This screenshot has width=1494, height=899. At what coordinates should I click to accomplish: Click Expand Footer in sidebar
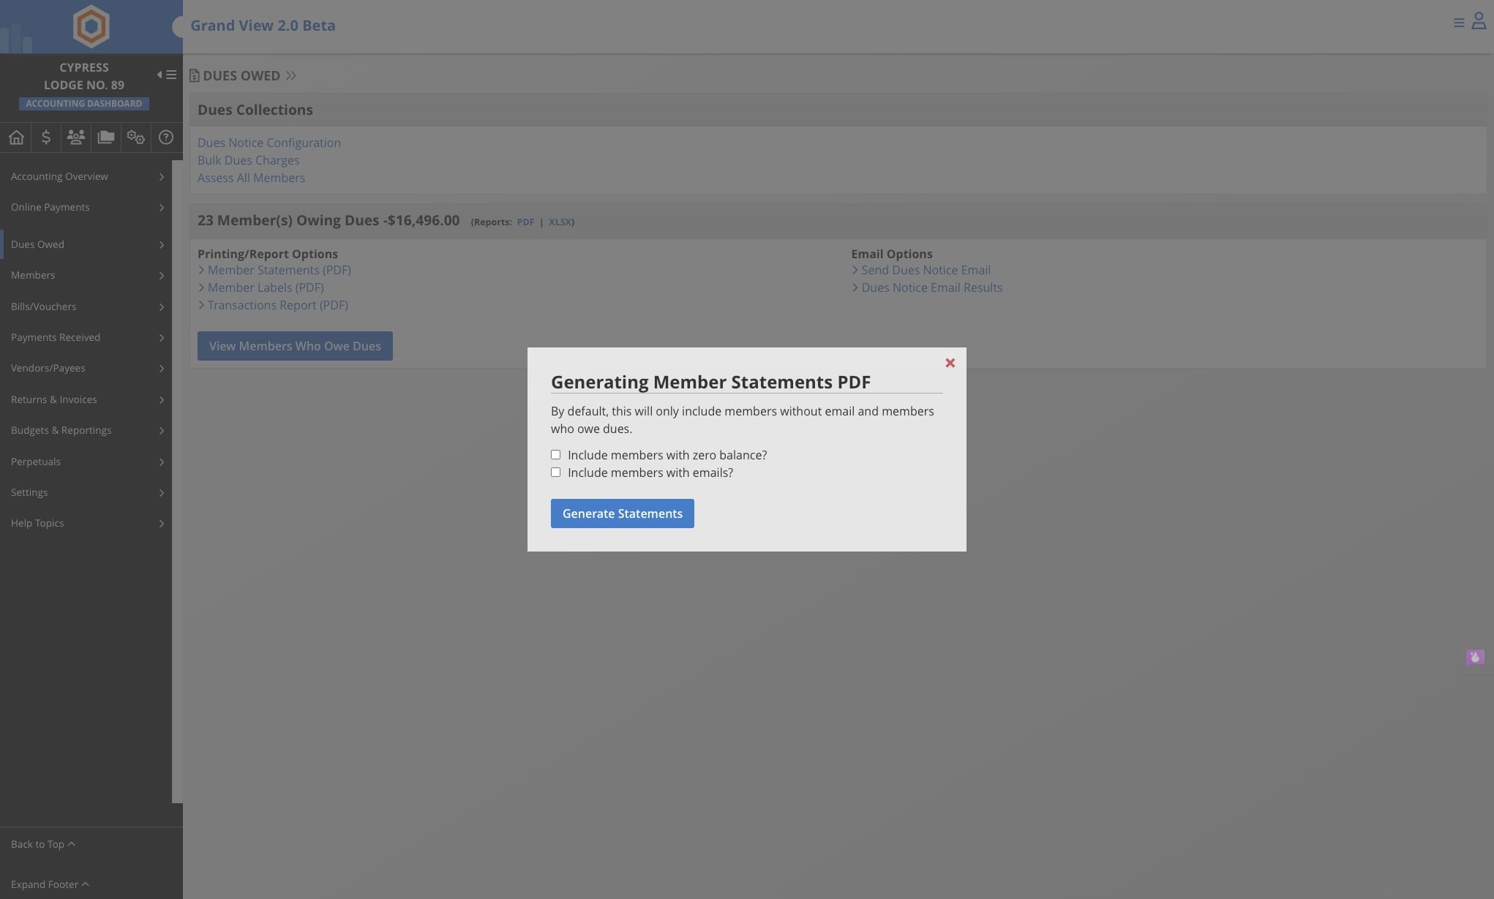[50, 884]
